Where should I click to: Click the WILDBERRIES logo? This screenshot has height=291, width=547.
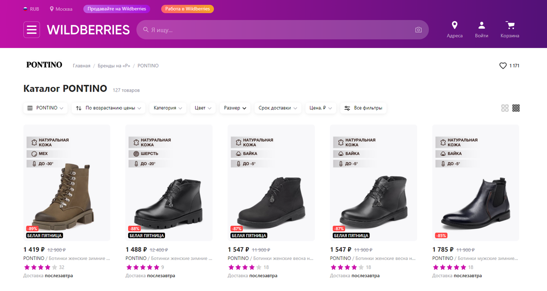coord(88,30)
